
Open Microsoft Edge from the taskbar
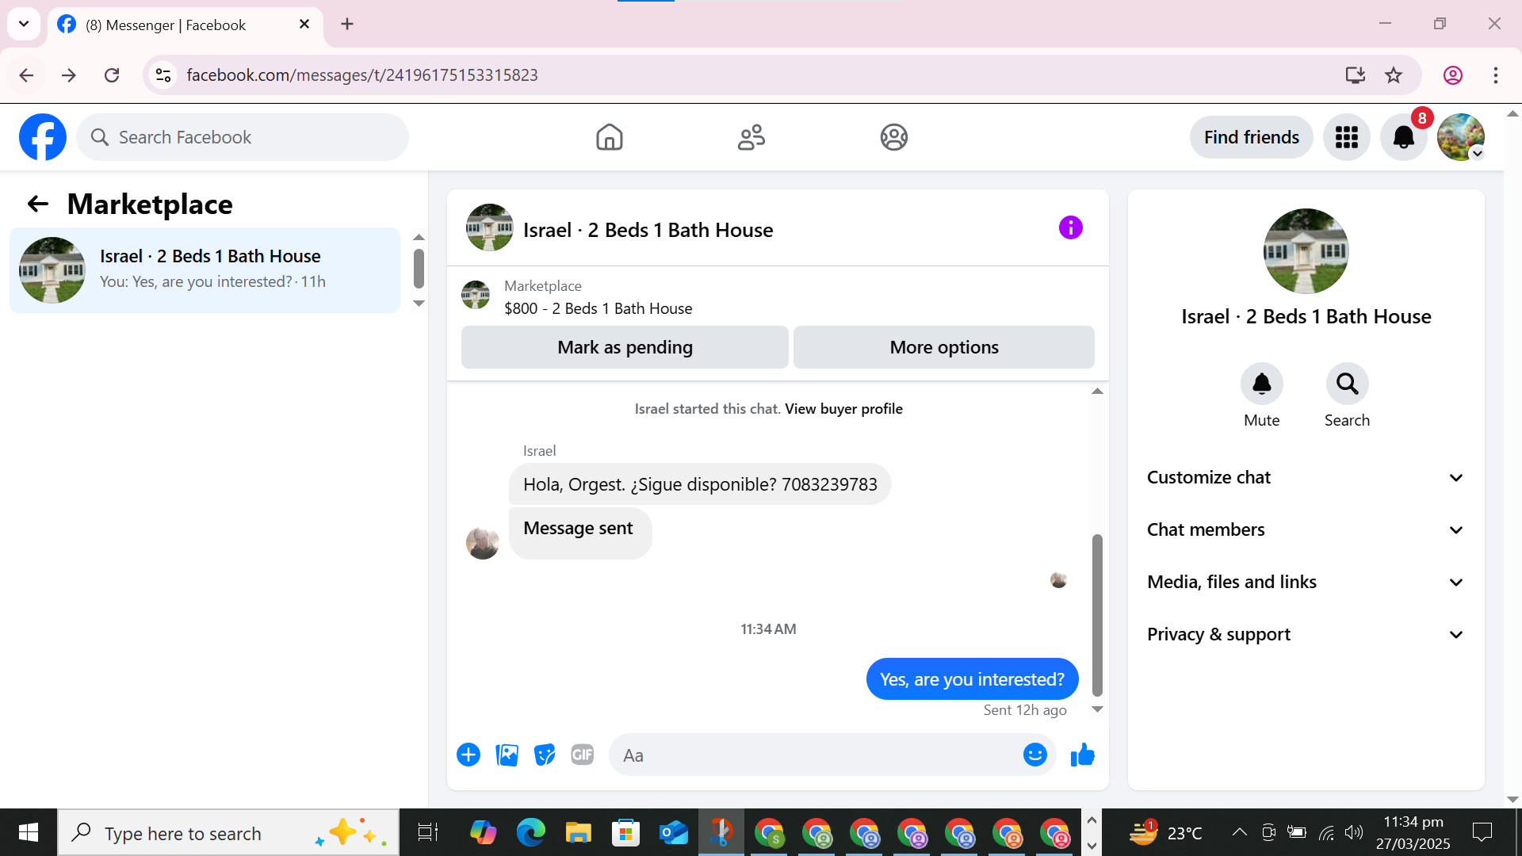530,833
